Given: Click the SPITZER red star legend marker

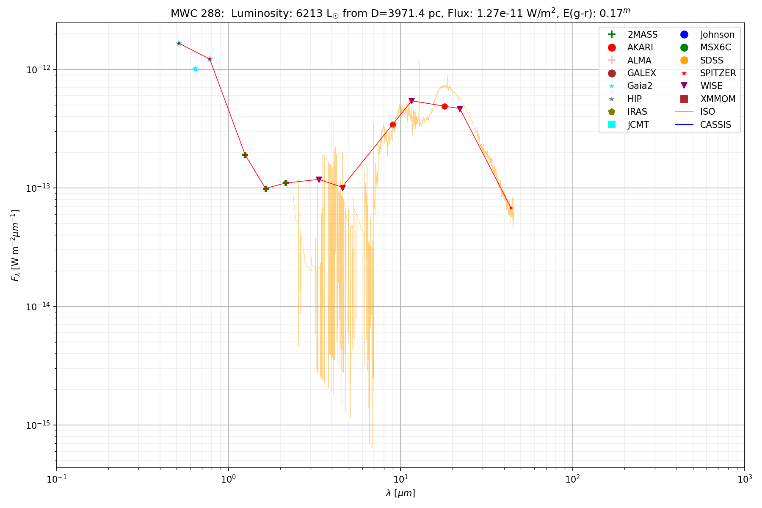Looking at the screenshot, I should point(684,73).
